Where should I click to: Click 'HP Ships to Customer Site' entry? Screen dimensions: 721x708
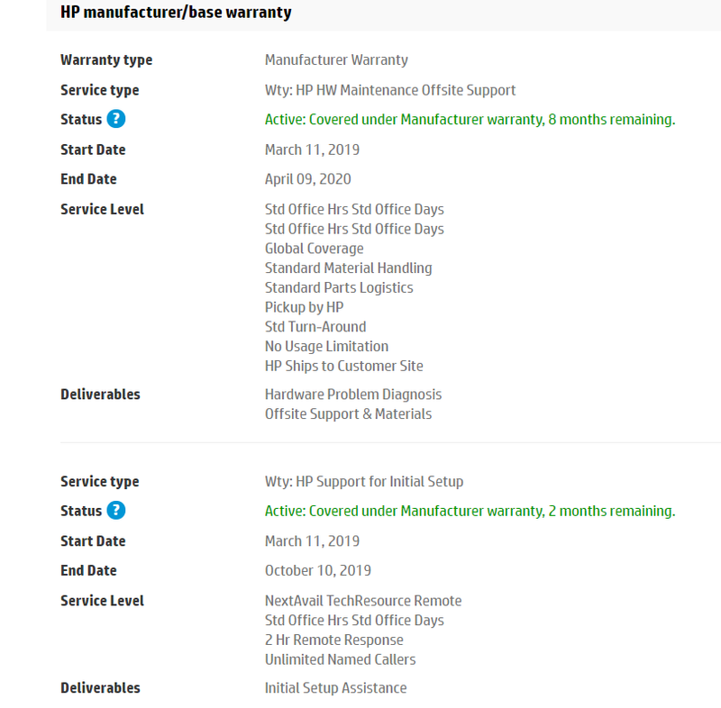(343, 367)
